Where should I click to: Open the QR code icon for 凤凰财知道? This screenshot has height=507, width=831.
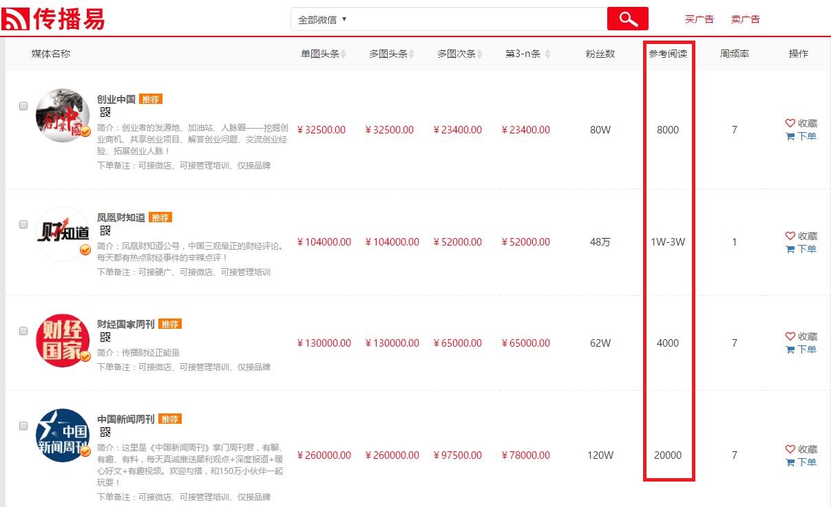tap(105, 230)
